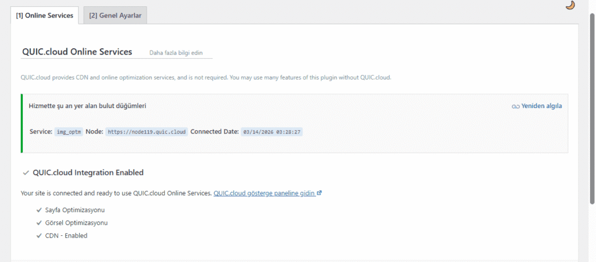Click the Yeniden algıla link text

click(x=541, y=106)
